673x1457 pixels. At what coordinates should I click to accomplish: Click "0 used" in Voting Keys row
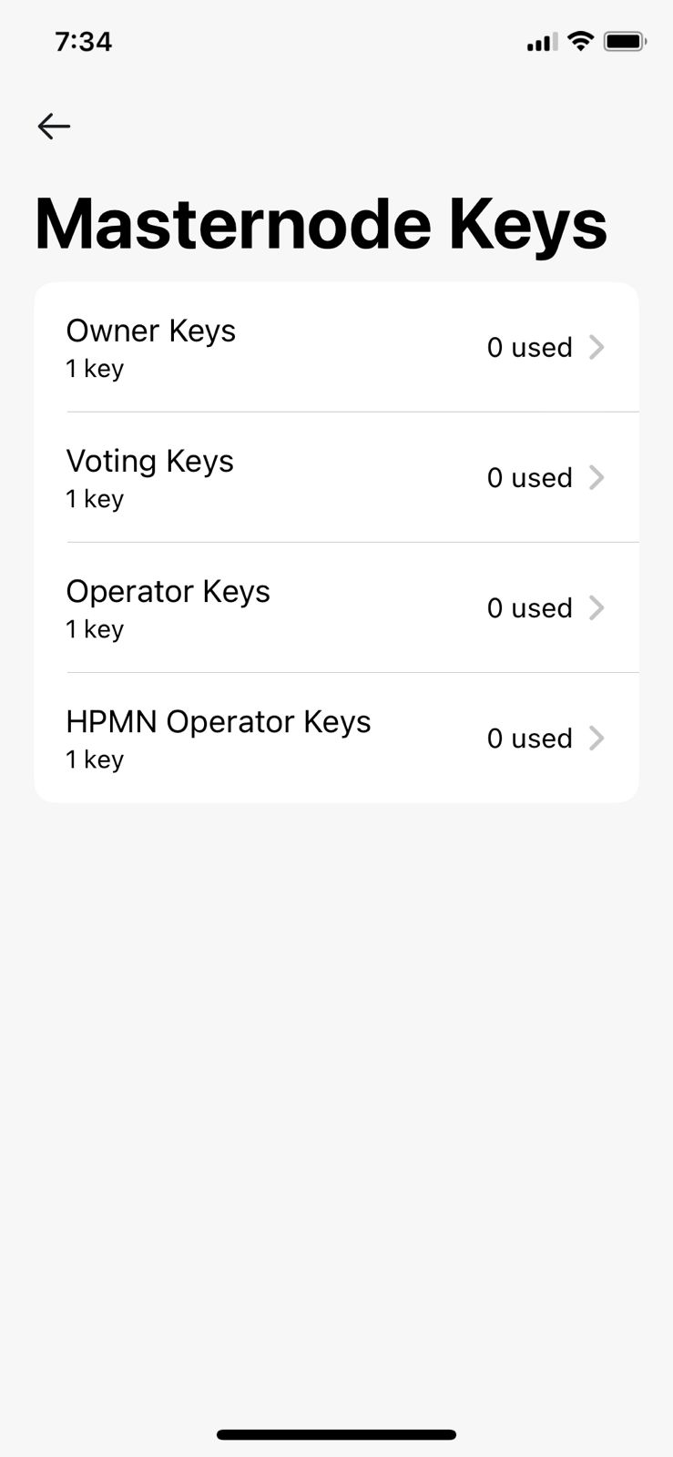pyautogui.click(x=529, y=477)
